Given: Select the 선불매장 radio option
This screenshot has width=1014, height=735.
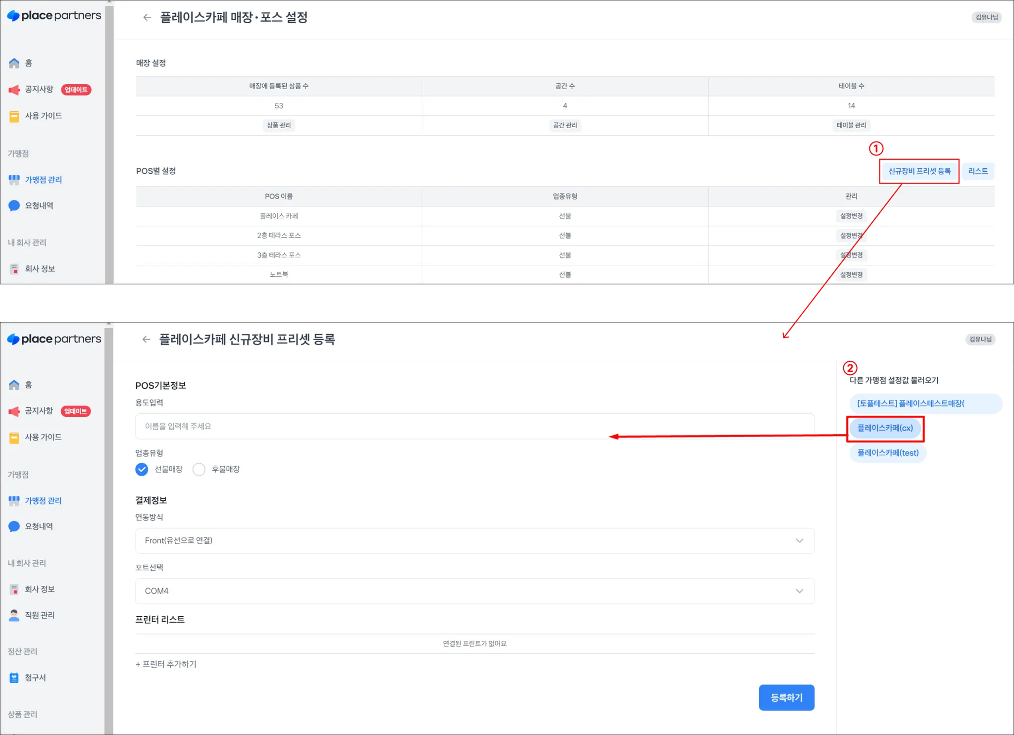Looking at the screenshot, I should pyautogui.click(x=142, y=469).
